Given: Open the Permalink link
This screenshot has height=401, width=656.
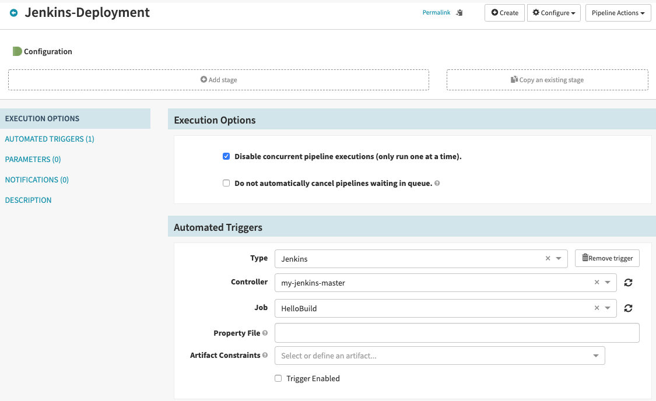Looking at the screenshot, I should click(436, 13).
